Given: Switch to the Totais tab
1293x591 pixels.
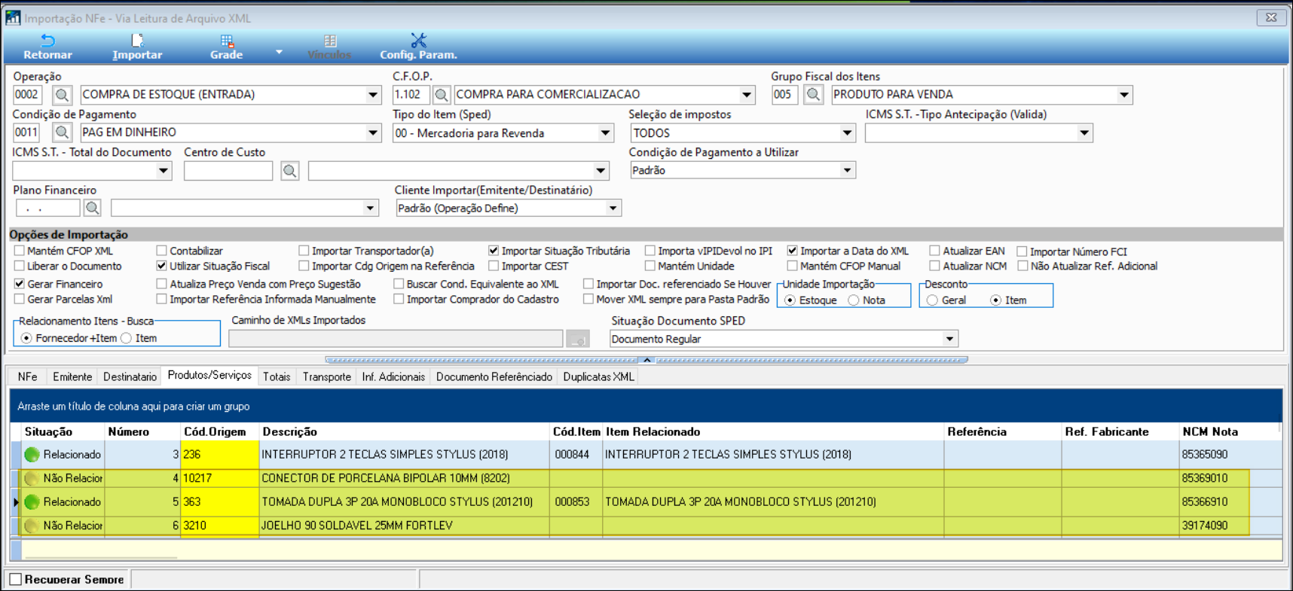Looking at the screenshot, I should 277,376.
